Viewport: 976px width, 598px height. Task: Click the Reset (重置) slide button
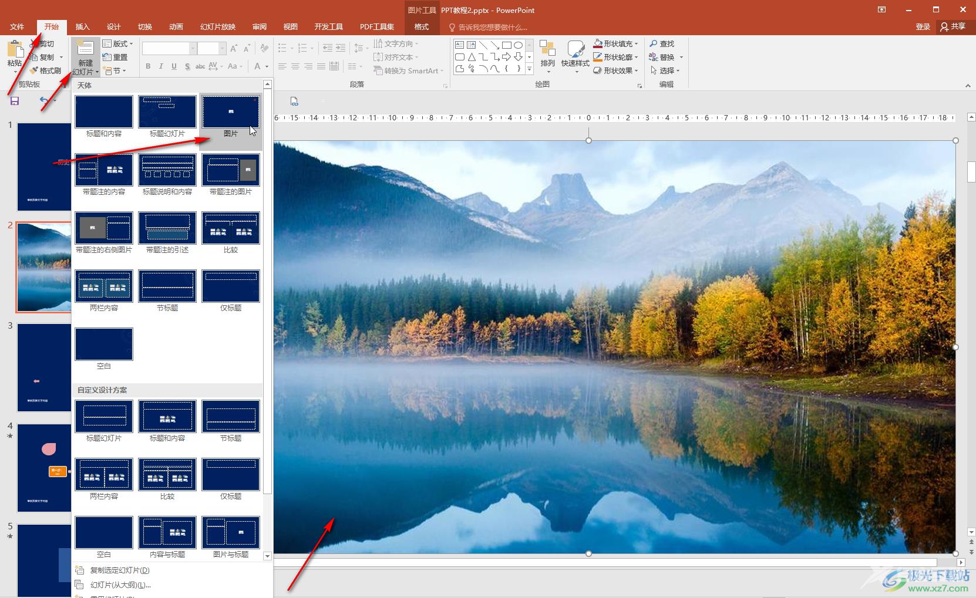coord(115,57)
